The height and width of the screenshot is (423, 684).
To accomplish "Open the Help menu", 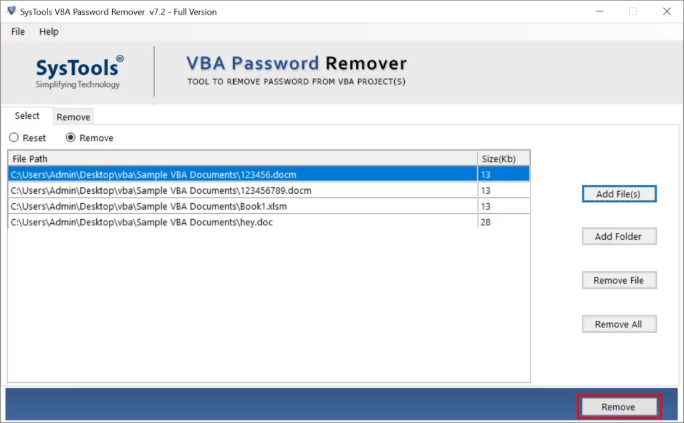I will point(49,31).
